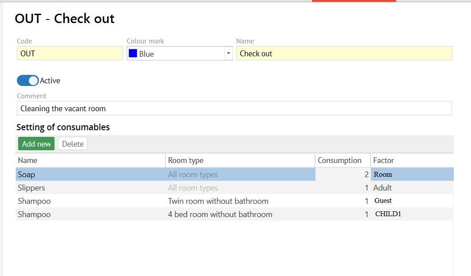Open the CHILD1 factor cell

[412, 214]
